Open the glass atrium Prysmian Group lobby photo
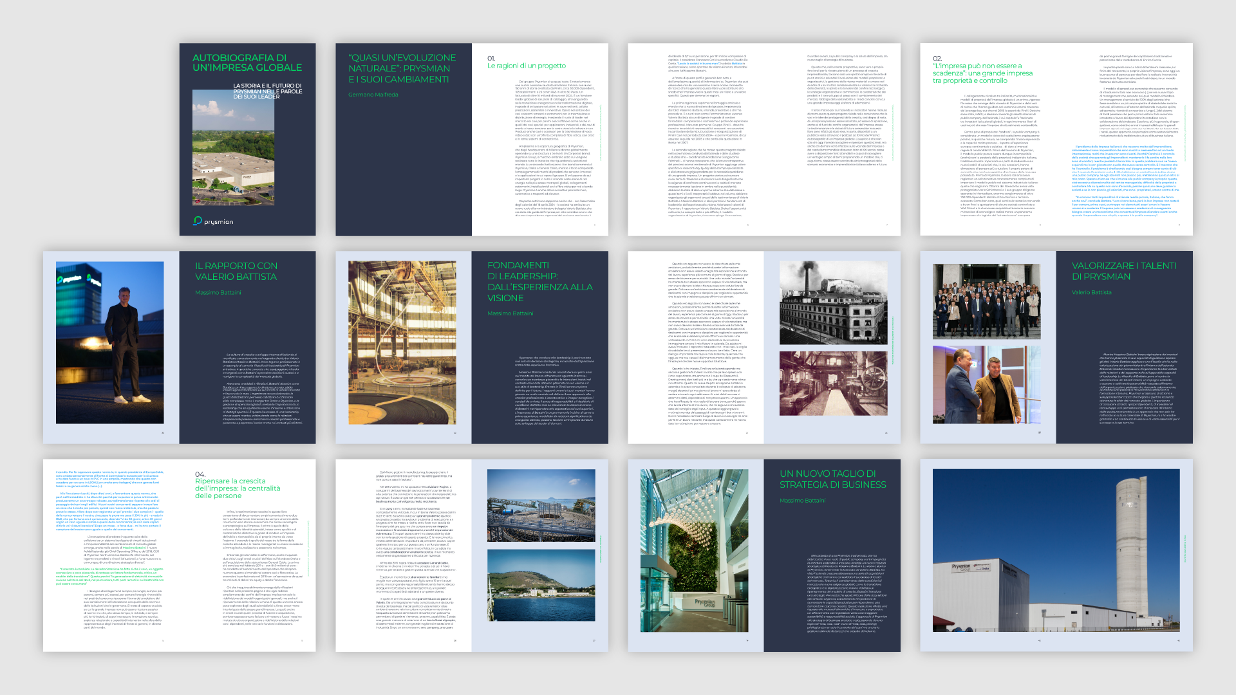 [x=695, y=550]
